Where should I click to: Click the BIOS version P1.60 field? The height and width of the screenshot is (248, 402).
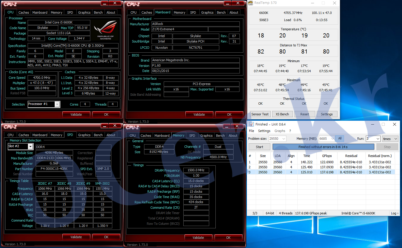click(x=195, y=66)
